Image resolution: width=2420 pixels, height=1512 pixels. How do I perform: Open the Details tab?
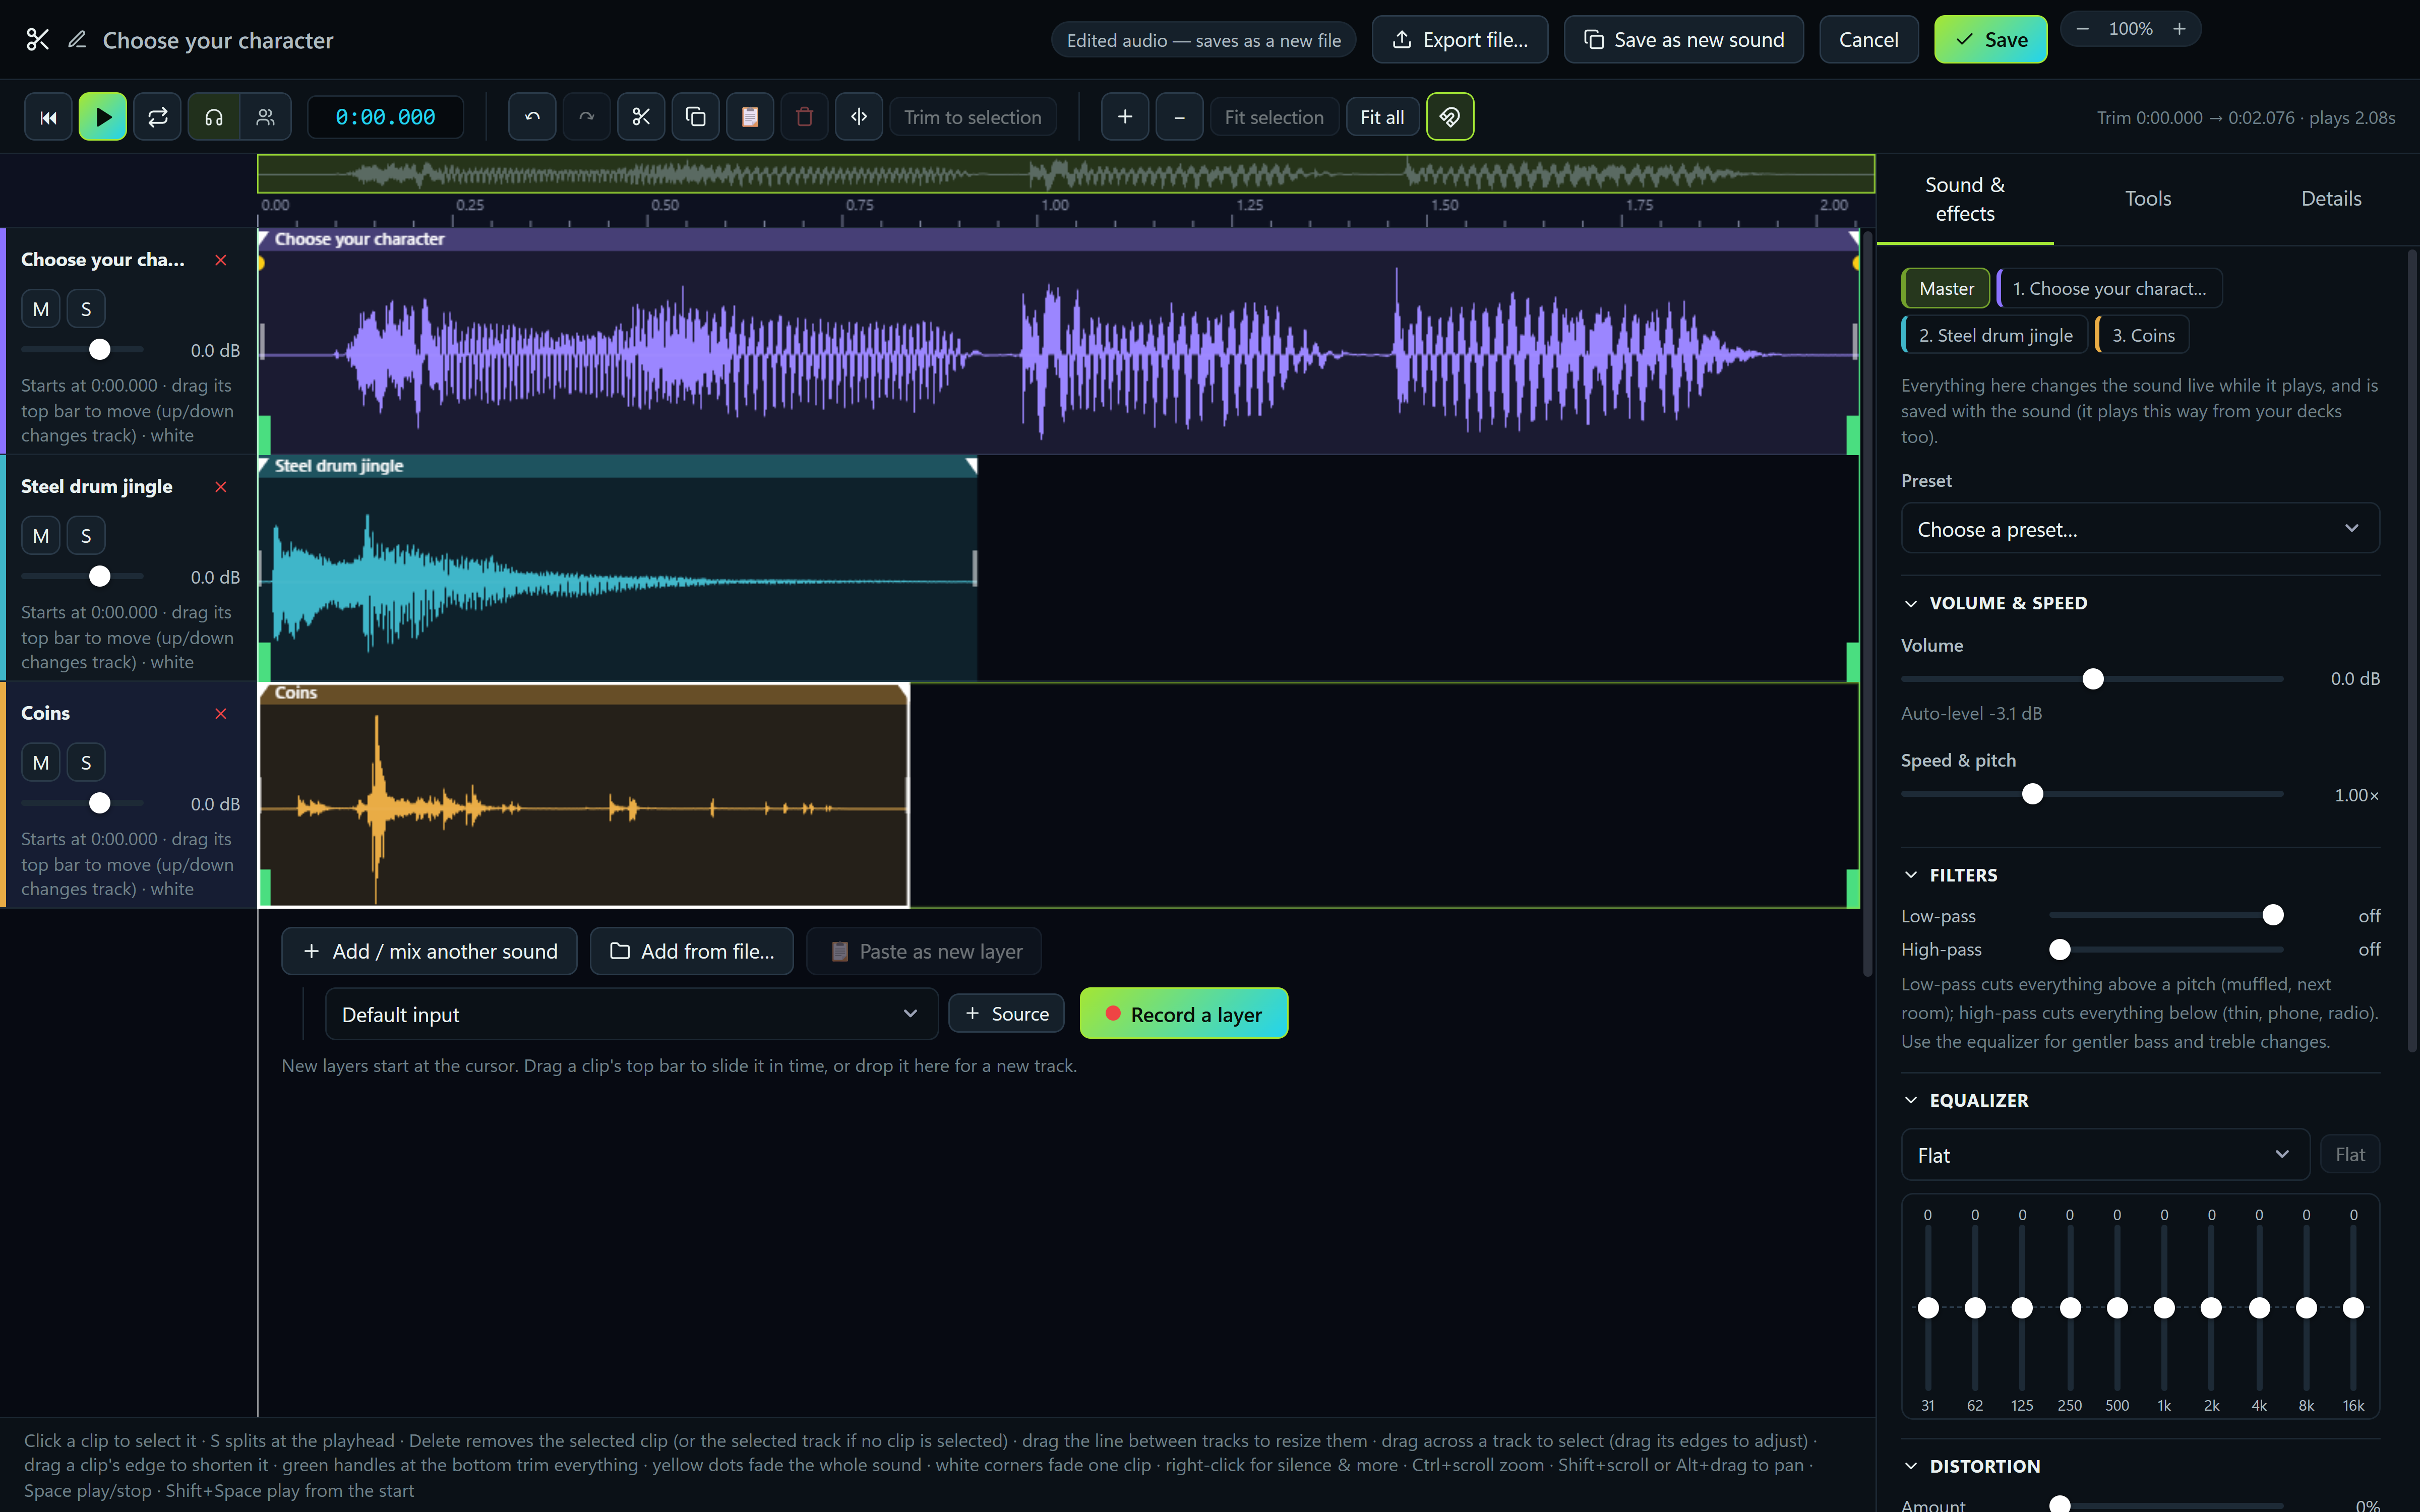click(x=2331, y=199)
